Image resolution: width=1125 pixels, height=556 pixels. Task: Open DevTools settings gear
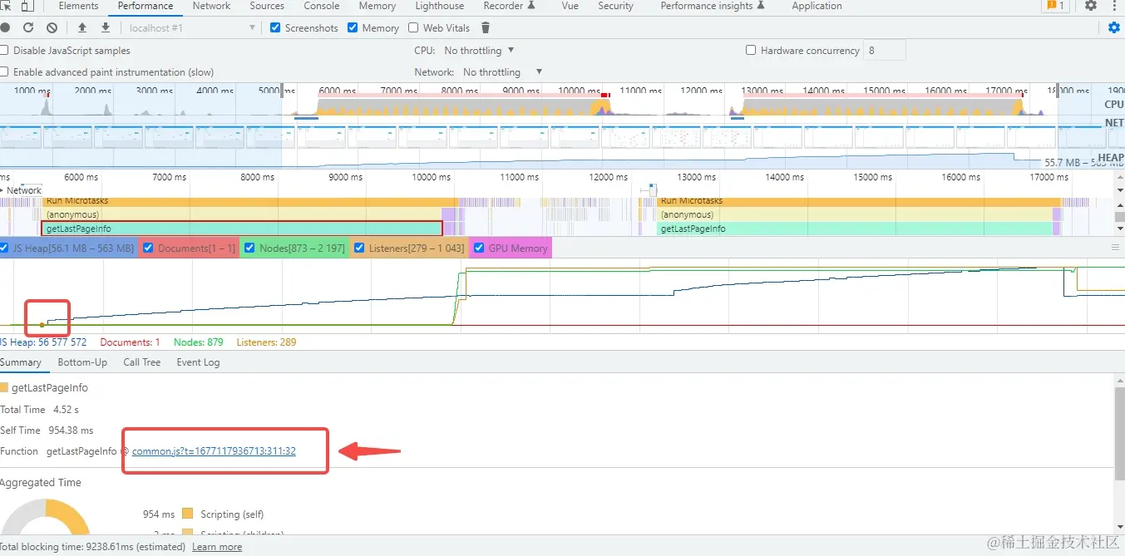pyautogui.click(x=1091, y=6)
